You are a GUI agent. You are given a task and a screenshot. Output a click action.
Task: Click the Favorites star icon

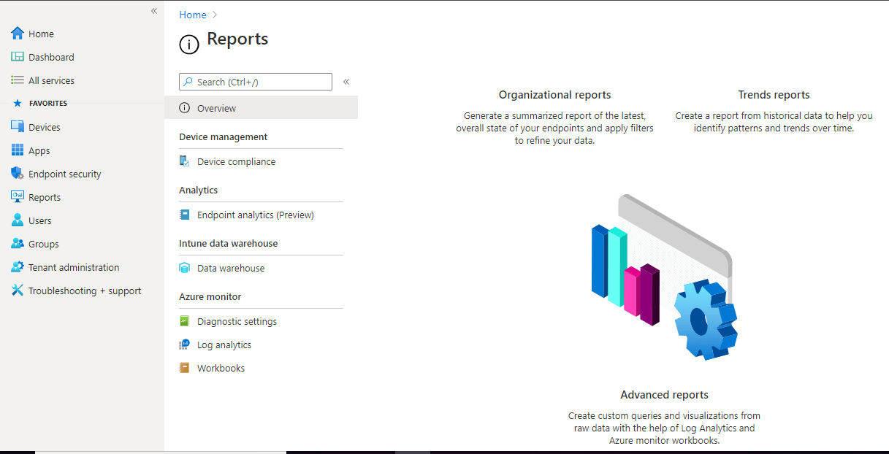pos(18,104)
